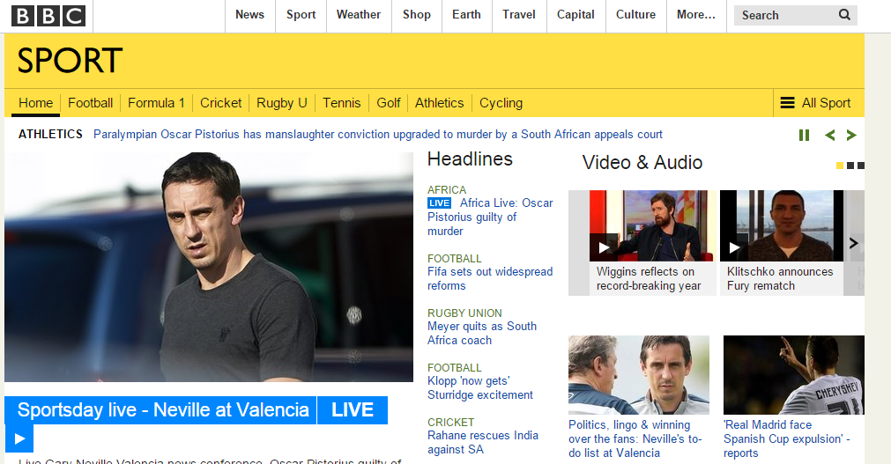Image resolution: width=891 pixels, height=464 pixels.
Task: Open Klopp Sturridge excitement story
Action: pos(480,388)
